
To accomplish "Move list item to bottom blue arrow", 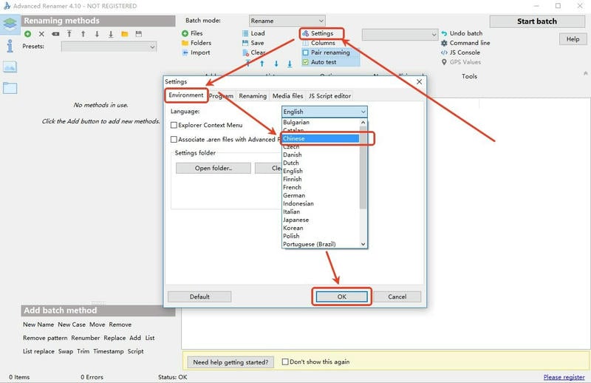I will click(290, 64).
